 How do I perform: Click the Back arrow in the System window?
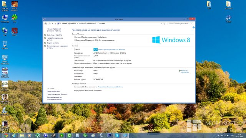point(46,24)
